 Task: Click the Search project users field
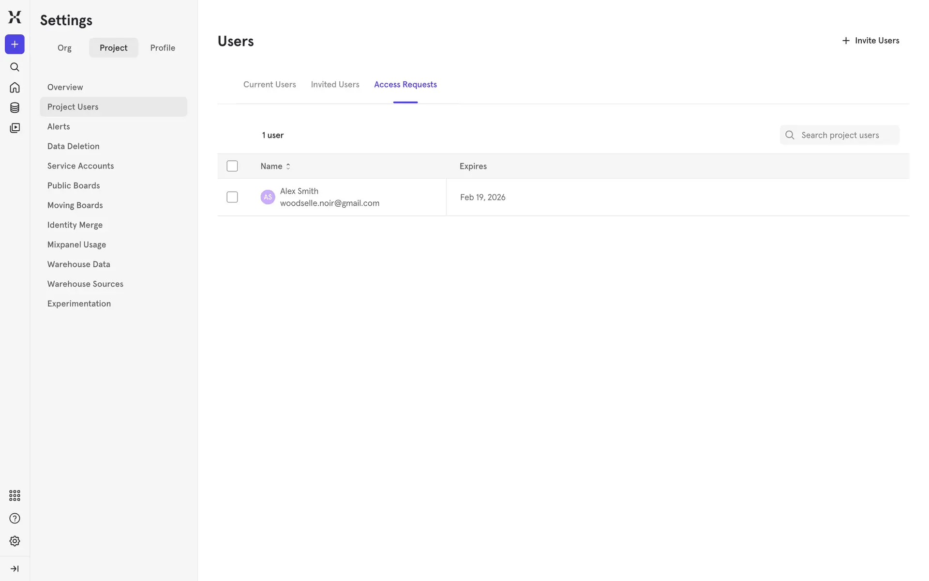click(x=840, y=135)
